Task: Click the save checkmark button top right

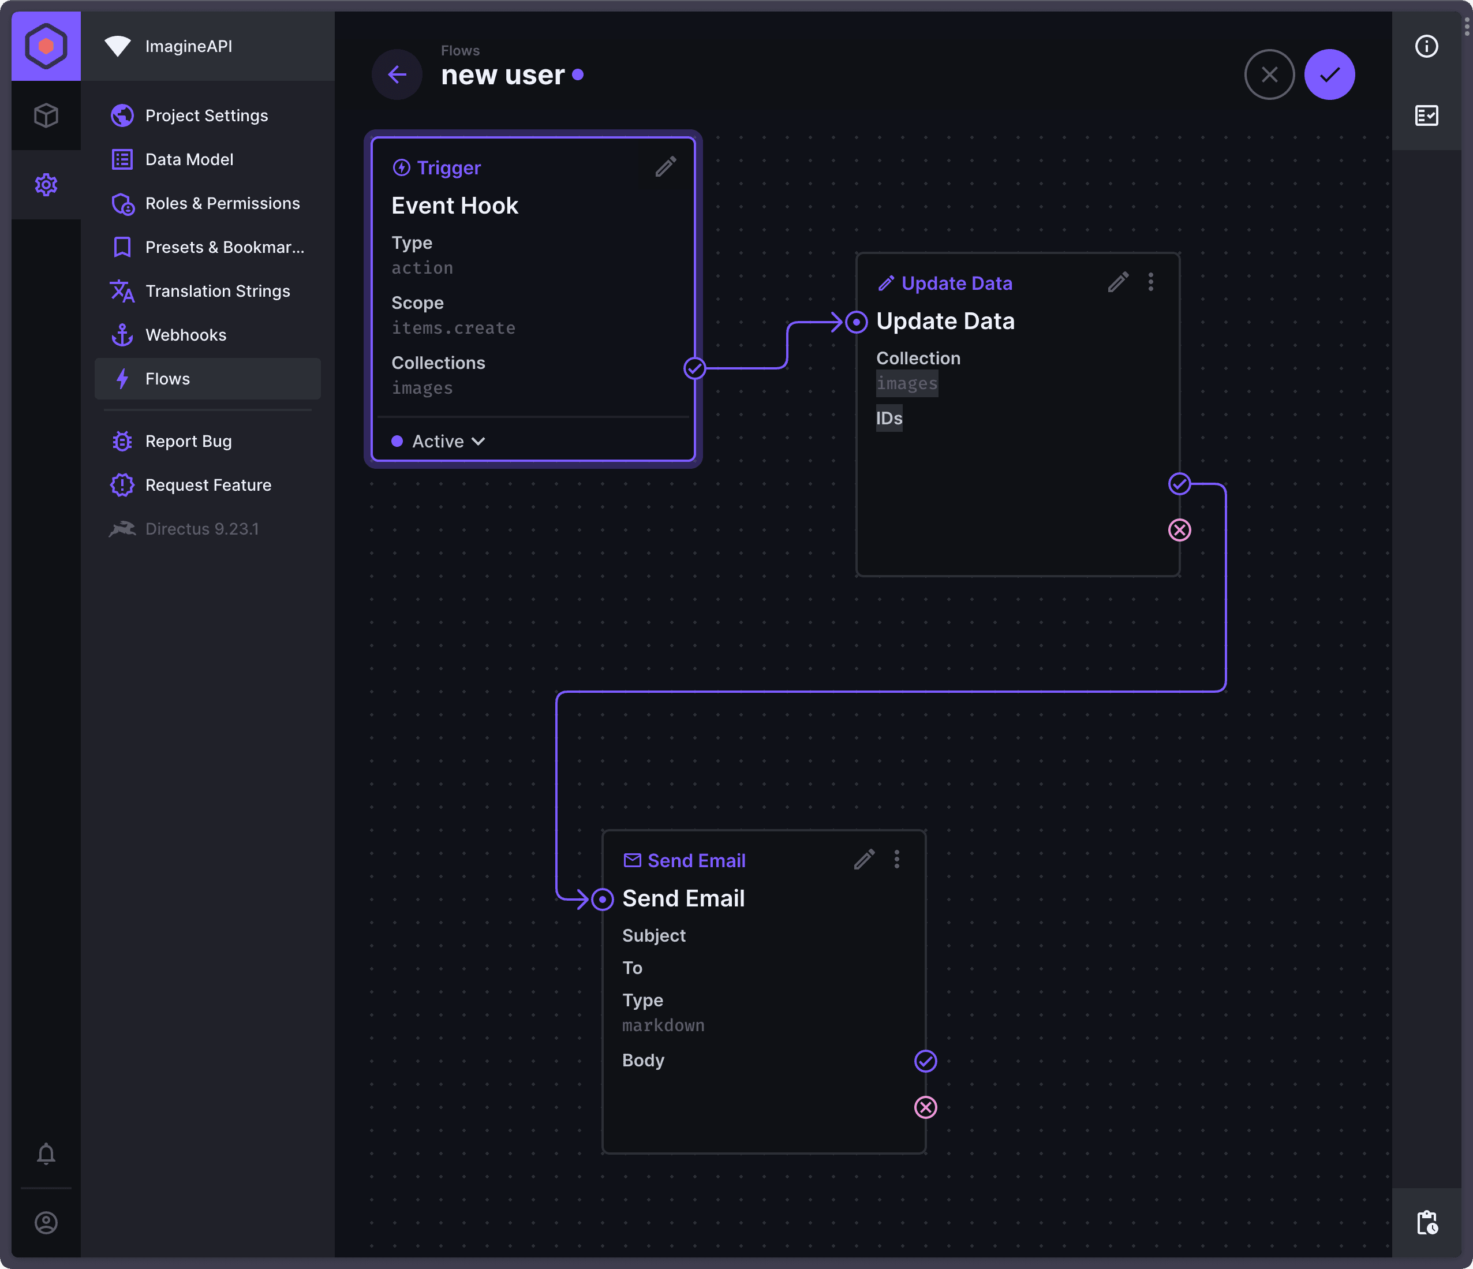Action: [1330, 74]
